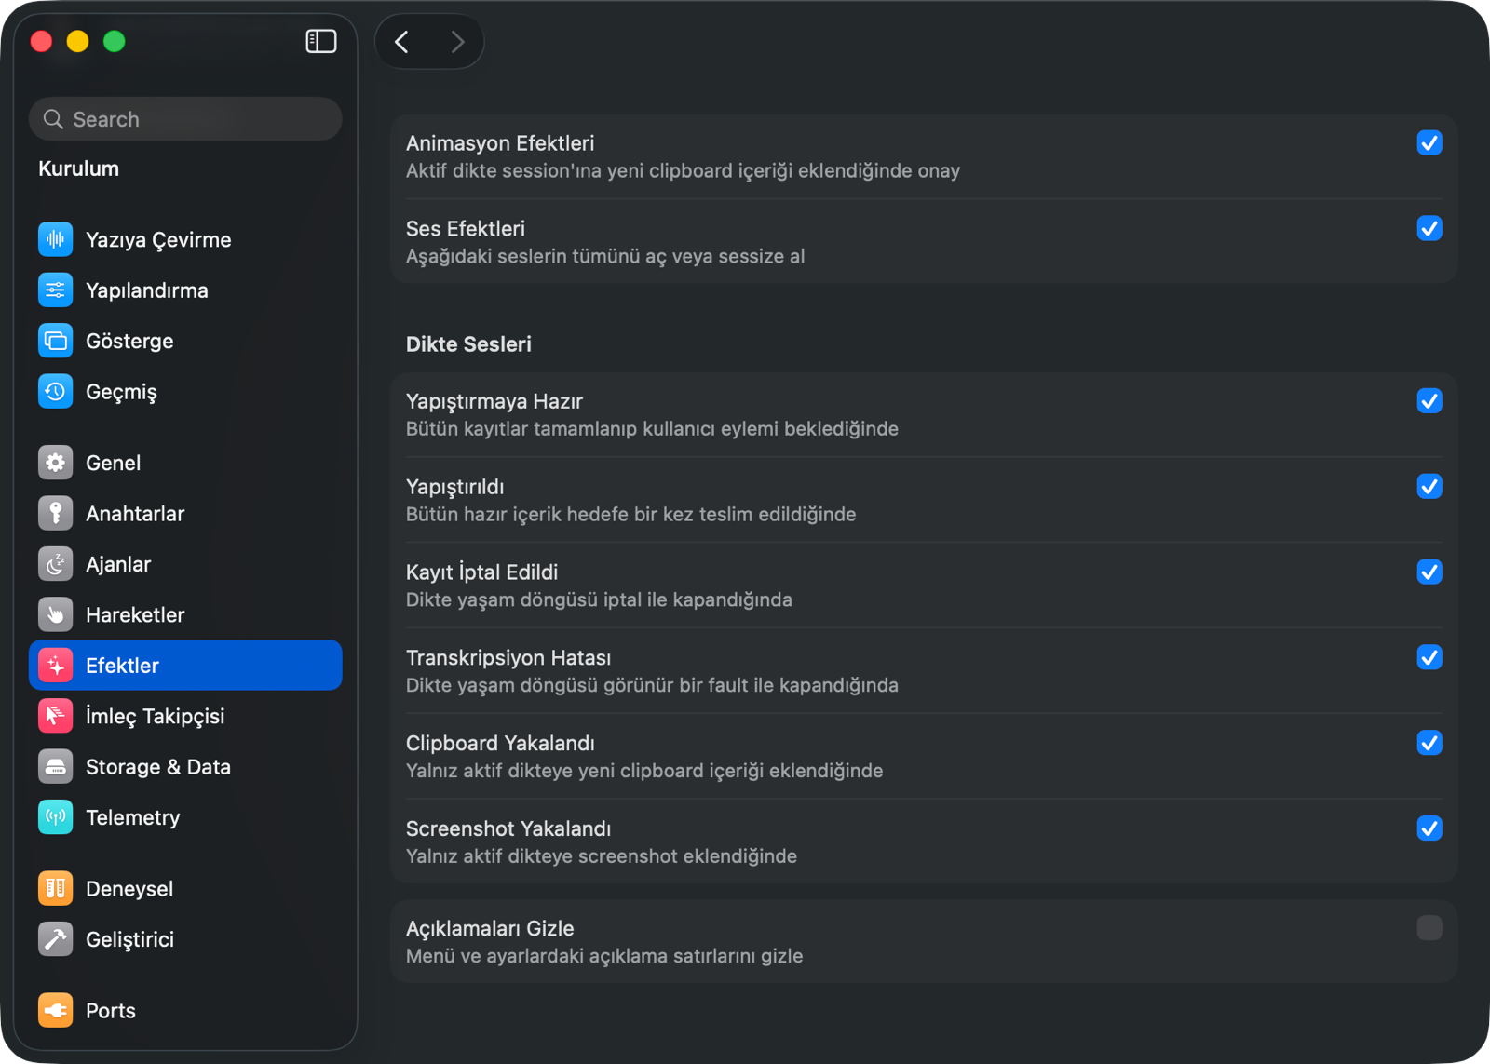Uncheck Ses Efektleri

point(1429,228)
